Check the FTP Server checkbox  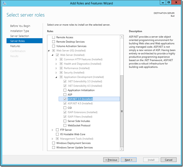click(57, 130)
